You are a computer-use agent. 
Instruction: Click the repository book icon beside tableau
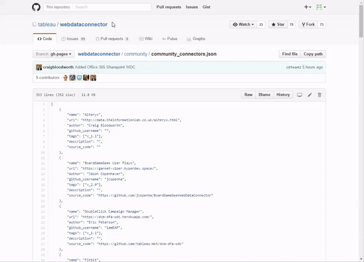click(x=35, y=24)
